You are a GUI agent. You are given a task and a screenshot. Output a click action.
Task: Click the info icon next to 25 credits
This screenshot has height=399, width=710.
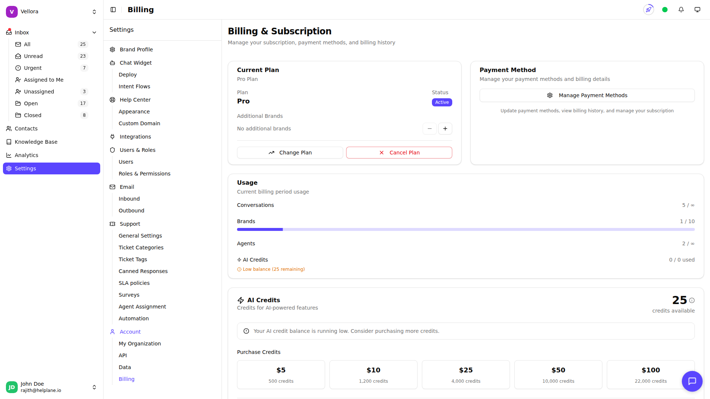coord(692,300)
